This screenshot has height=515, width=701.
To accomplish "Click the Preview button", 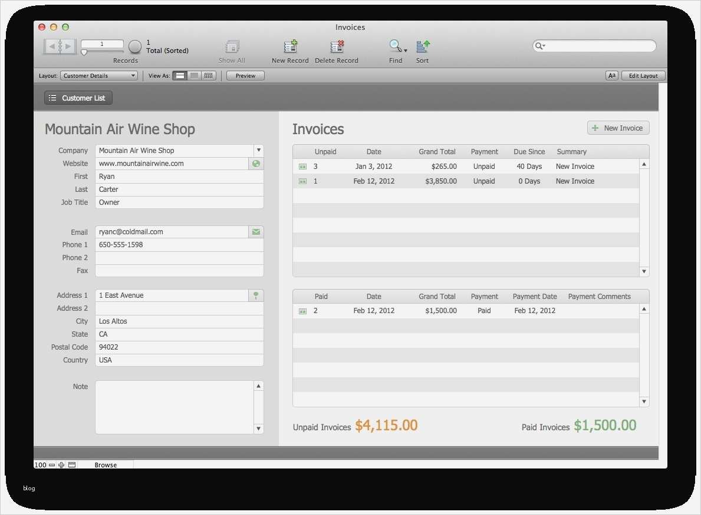I will point(245,76).
